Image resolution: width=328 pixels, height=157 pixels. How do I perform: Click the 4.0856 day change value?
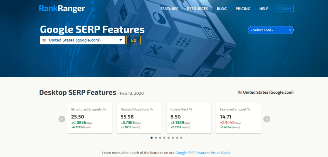pyautogui.click(x=79, y=123)
